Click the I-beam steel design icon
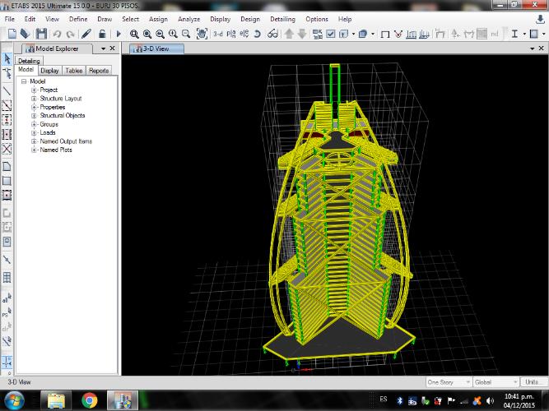Screen dimensions: 549x411 point(514,34)
